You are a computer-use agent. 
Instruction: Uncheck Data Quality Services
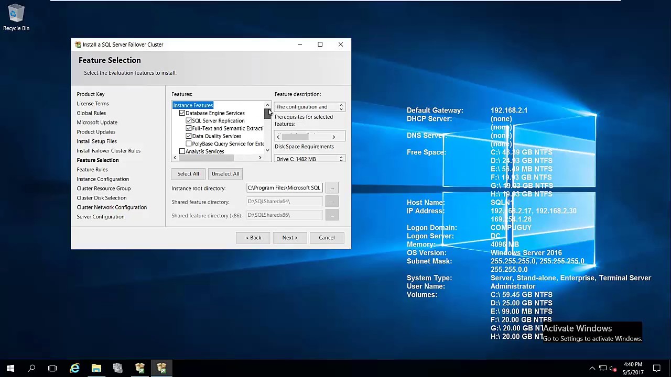coord(189,136)
